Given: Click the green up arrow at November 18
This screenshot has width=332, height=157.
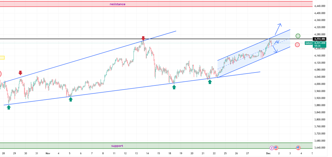Looking at the screenshot, I should 174,87.
